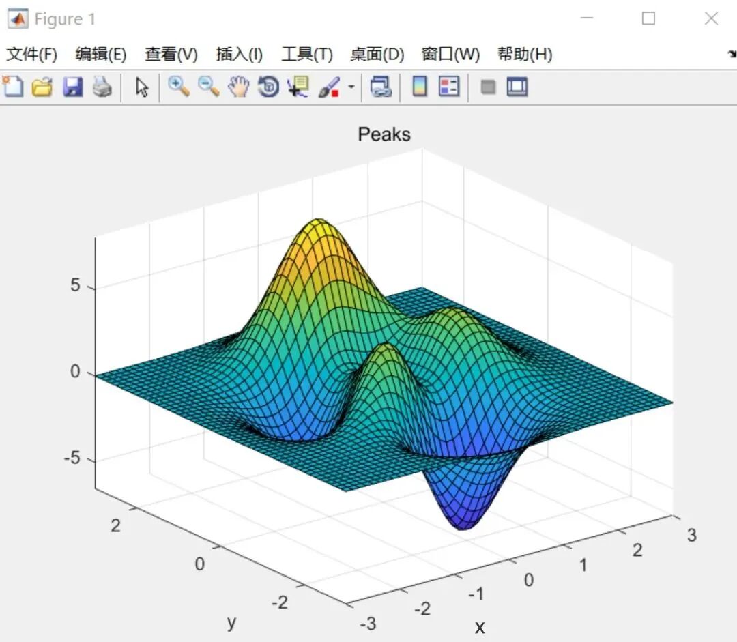The width and height of the screenshot is (737, 642).
Task: Print the figure using the printer icon
Action: [x=102, y=87]
